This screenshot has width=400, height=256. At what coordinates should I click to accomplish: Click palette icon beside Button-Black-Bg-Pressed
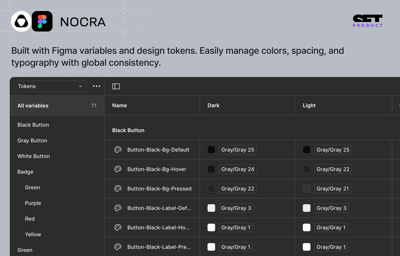[x=118, y=189]
